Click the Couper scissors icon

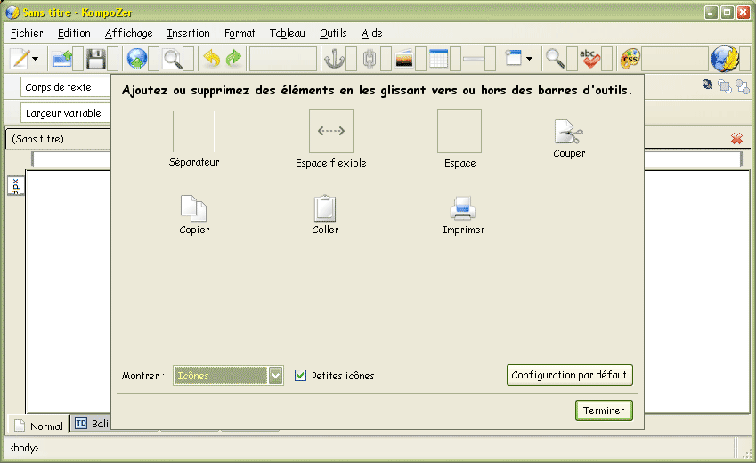click(568, 134)
